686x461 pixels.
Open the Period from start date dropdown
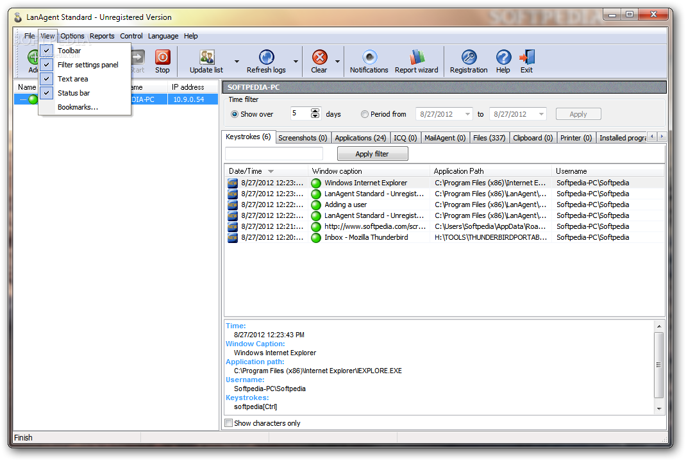tap(467, 114)
